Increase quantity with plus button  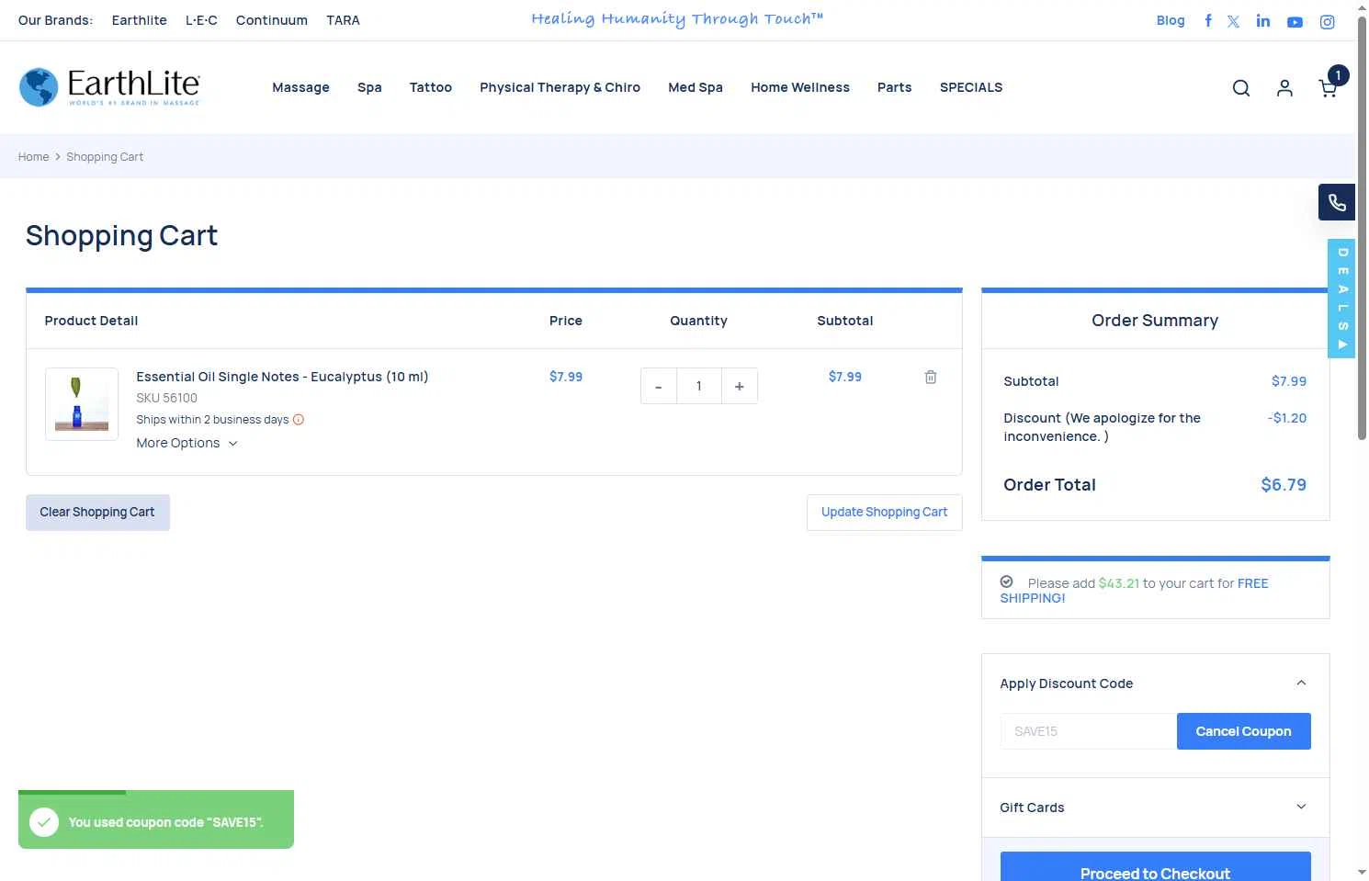click(740, 386)
